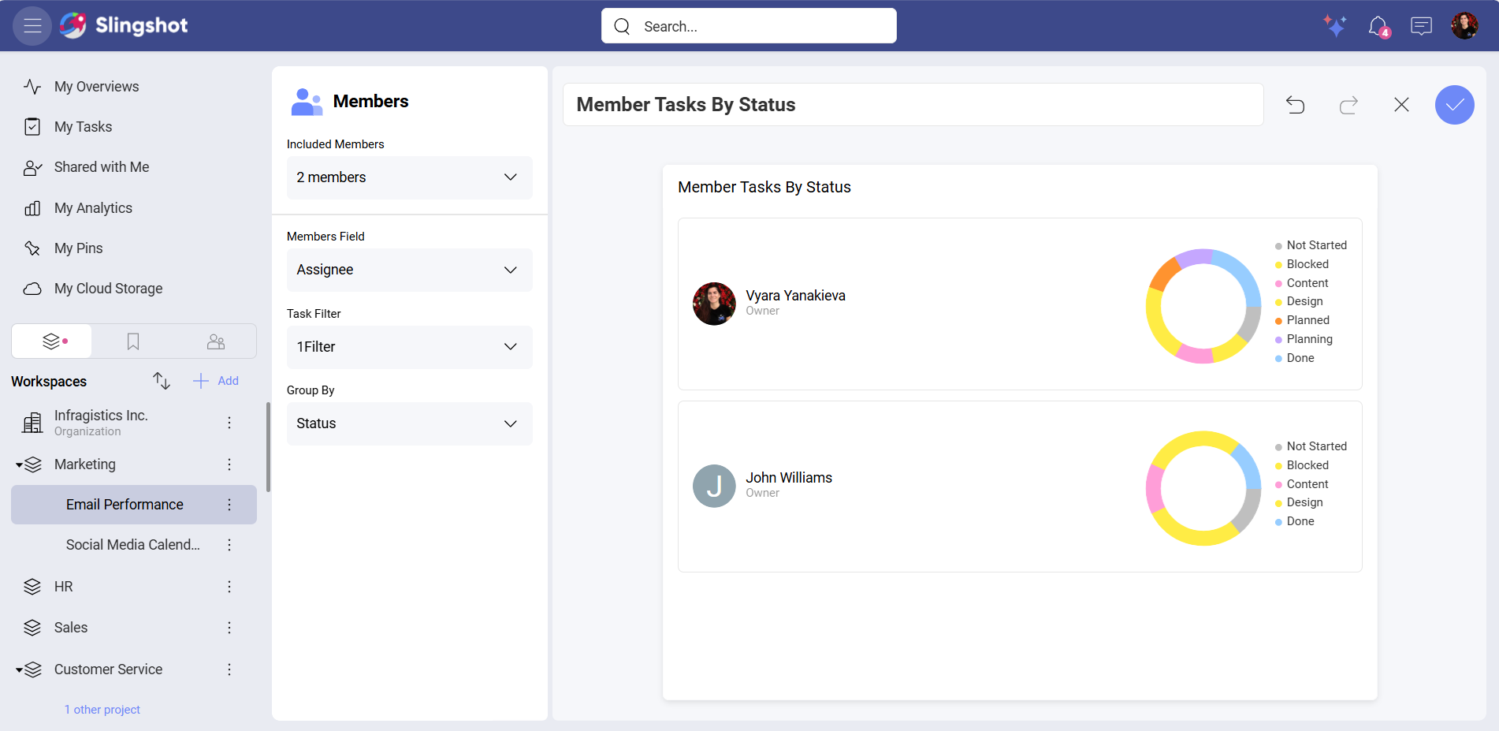Toggle Done legend in John's chart
Image resolution: width=1499 pixels, height=731 pixels.
(1300, 521)
